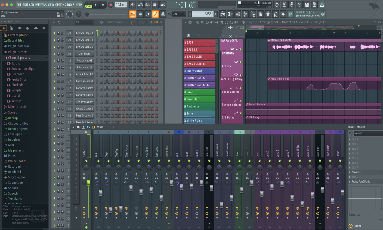The height and width of the screenshot is (230, 383).
Task: Toggle the link/multilink controllers button
Action: point(155,14)
